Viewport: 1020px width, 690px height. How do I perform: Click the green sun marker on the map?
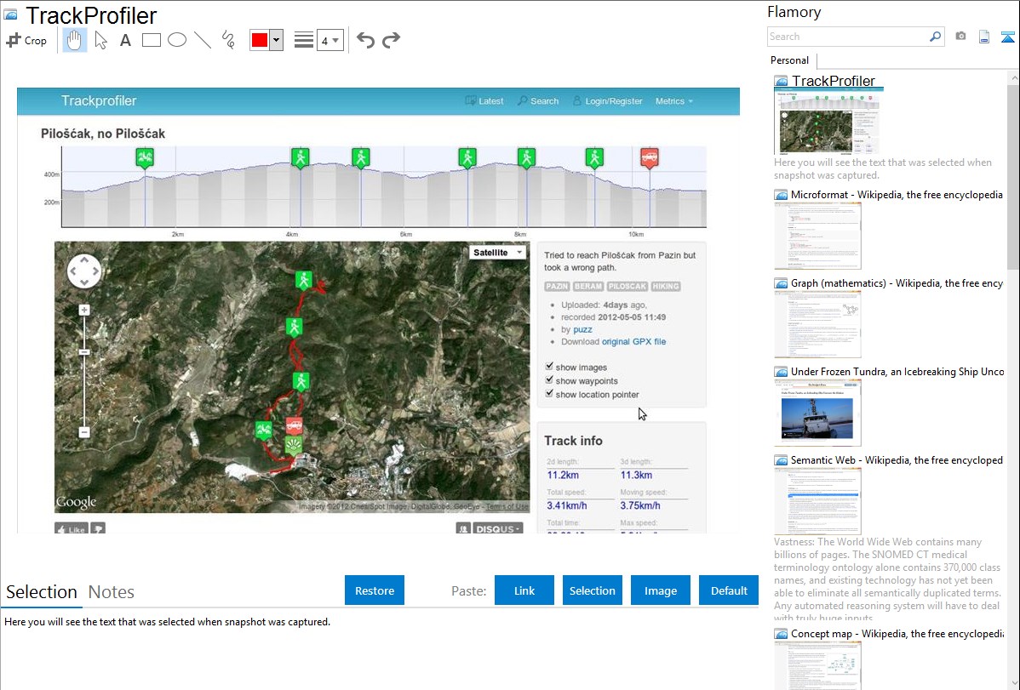[x=294, y=446]
